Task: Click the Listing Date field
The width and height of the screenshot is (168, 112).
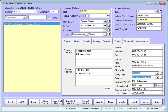Action: point(147,93)
